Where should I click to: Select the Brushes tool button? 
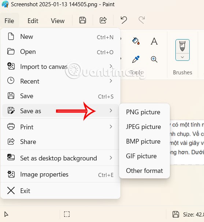pyautogui.click(x=182, y=46)
